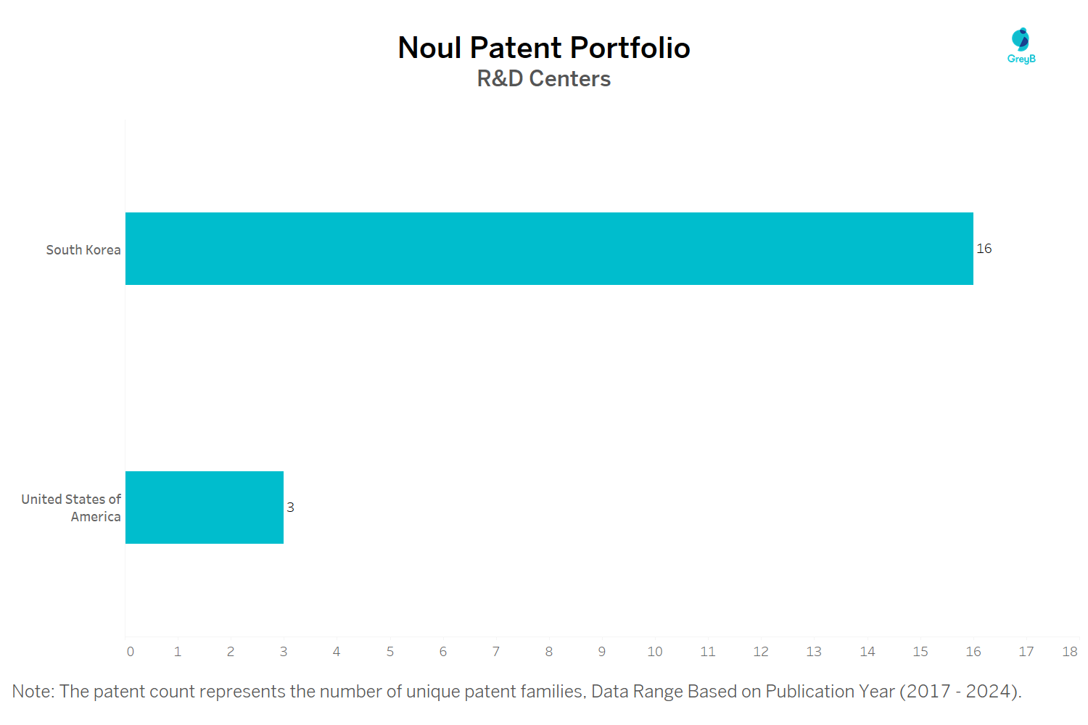Click the x-axis tick labeled 10

[655, 652]
